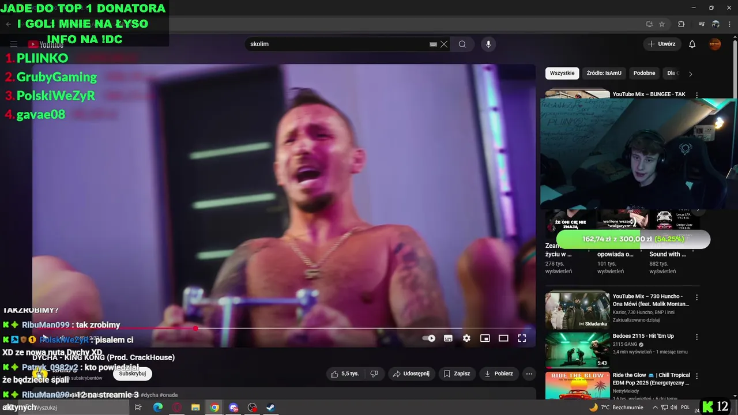Open the Chrome three-dot menu
738x415 pixels.
coord(729,24)
